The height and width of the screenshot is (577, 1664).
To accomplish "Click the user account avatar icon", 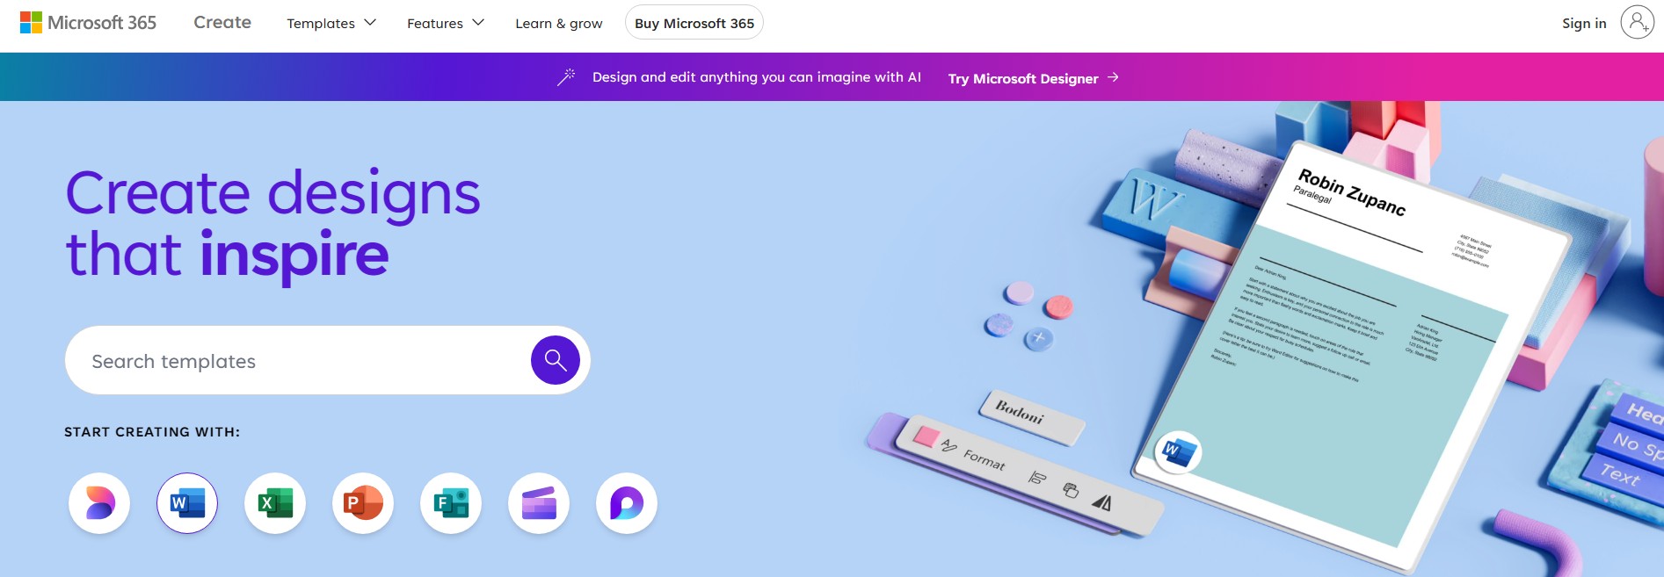I will (x=1638, y=23).
